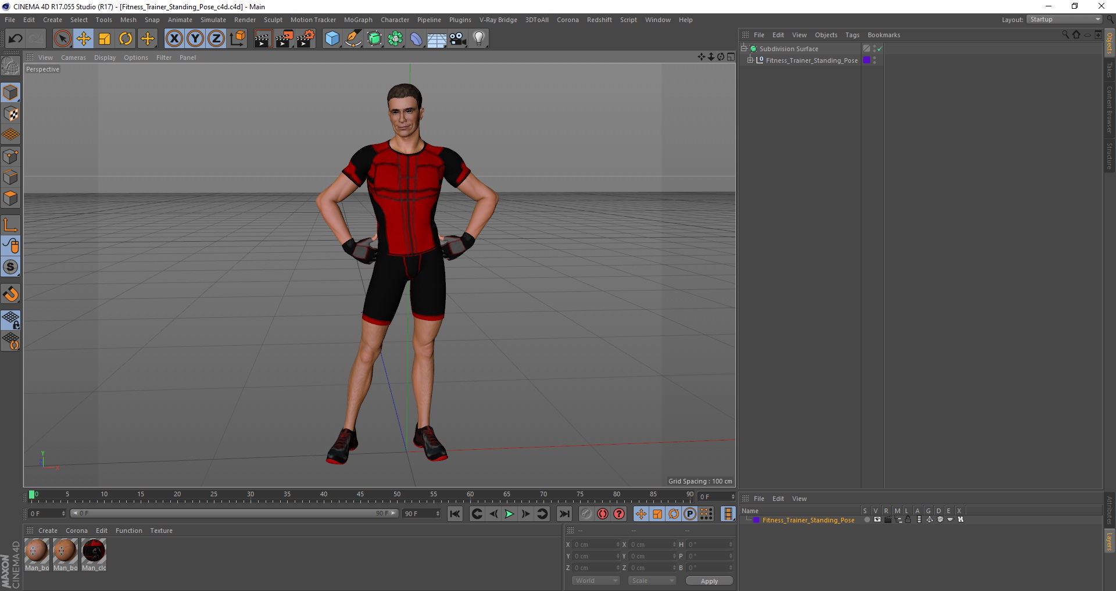Open the Array modeling objects icon

[395, 39]
